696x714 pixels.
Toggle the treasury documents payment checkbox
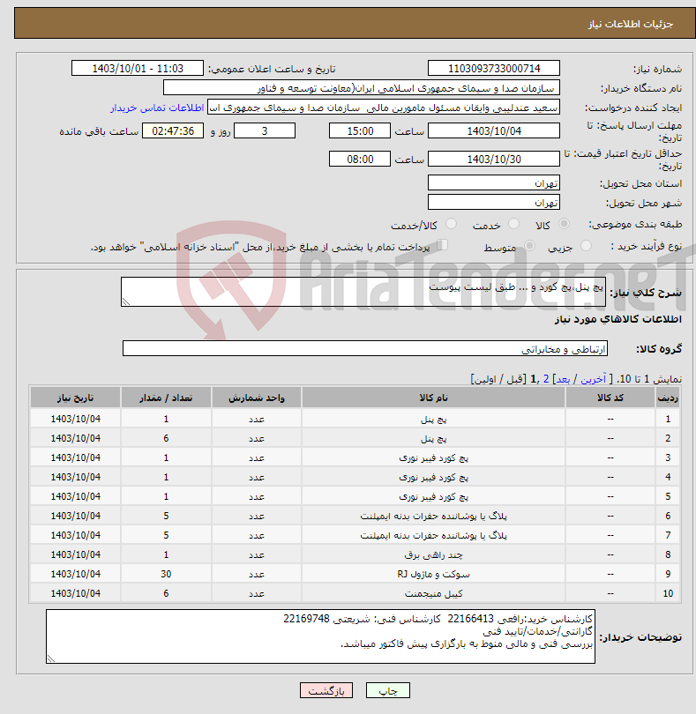[442, 245]
